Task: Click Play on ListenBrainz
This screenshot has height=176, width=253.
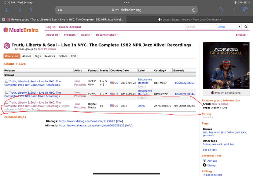Action: (x=226, y=93)
